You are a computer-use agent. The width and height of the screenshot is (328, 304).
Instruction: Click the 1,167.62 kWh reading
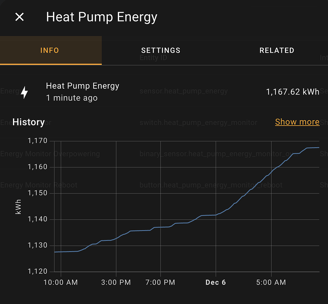(x=292, y=92)
